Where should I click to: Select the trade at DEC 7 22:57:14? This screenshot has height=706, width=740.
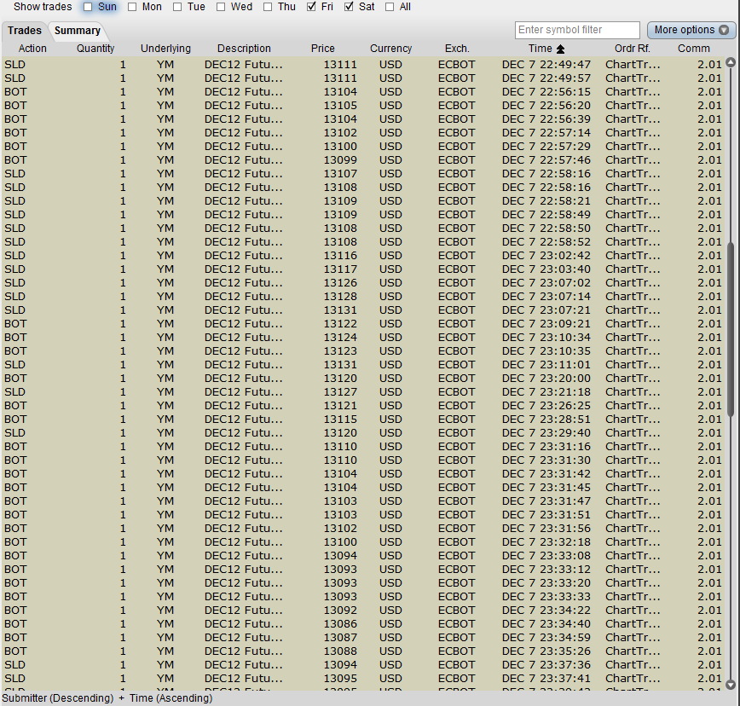[x=363, y=133]
